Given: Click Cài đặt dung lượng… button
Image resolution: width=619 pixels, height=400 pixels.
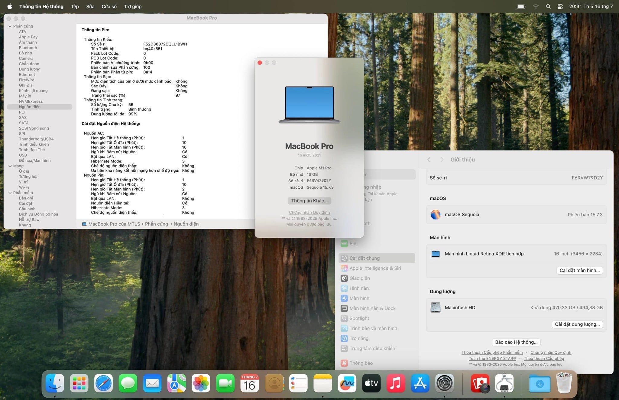Looking at the screenshot, I should [x=577, y=324].
